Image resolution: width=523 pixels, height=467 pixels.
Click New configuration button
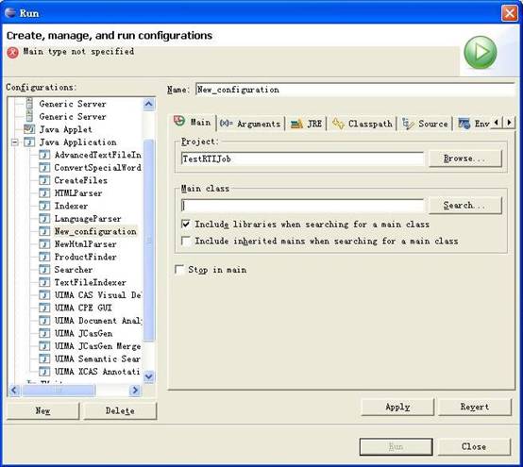point(43,410)
